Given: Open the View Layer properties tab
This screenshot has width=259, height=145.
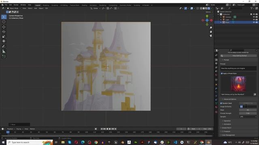Looking at the screenshot, I should (216, 67).
